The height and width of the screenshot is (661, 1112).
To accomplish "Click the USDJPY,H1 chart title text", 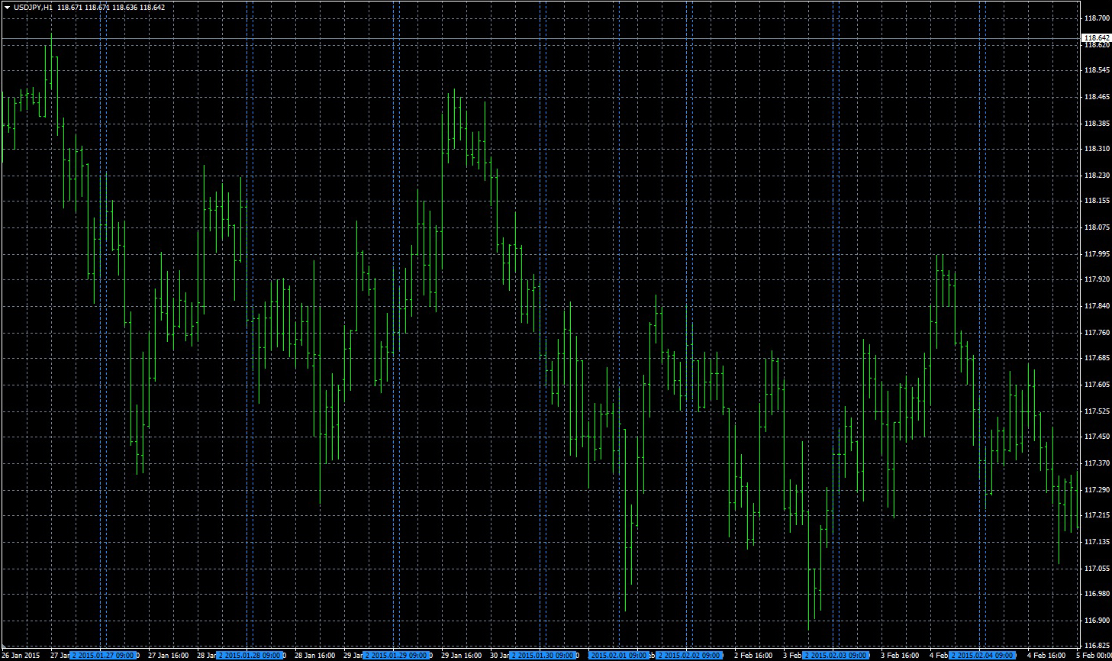I will (x=34, y=8).
